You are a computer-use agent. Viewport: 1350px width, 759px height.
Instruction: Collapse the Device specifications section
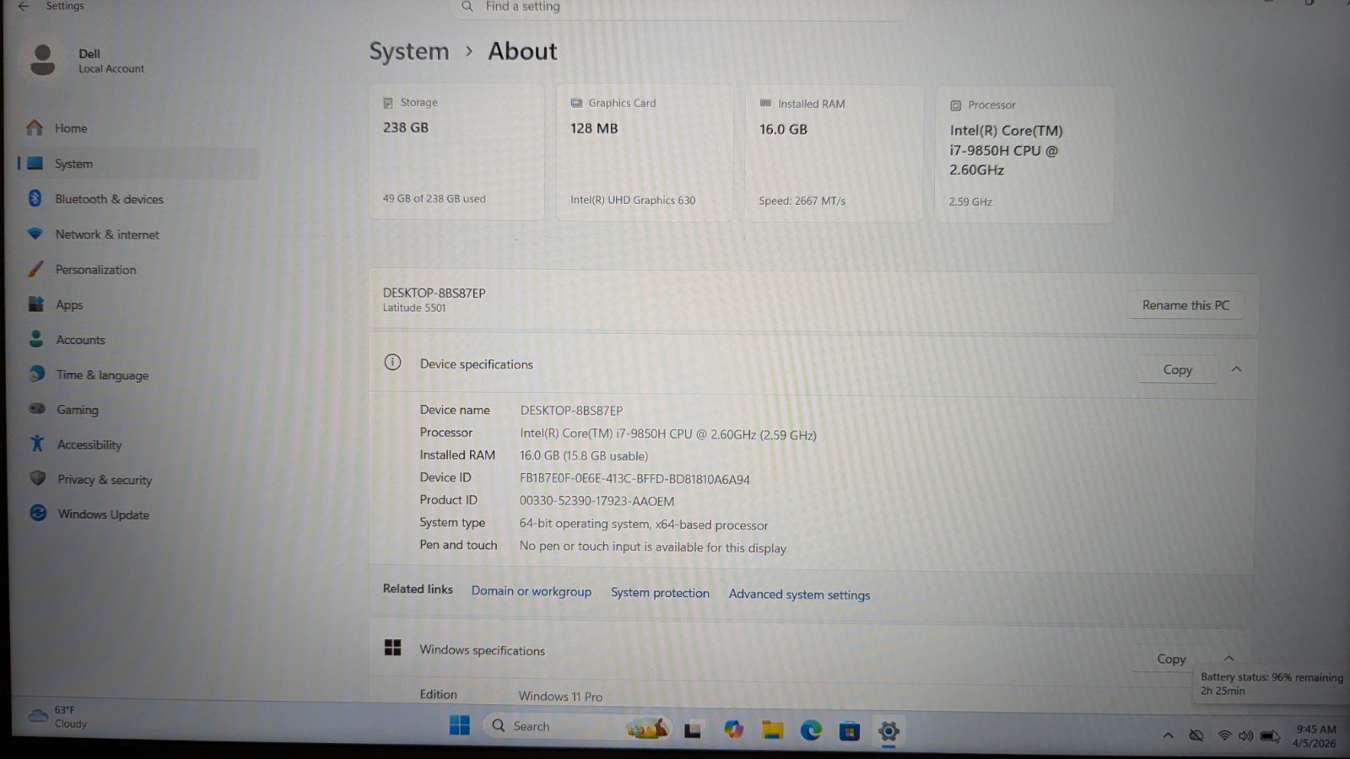point(1236,369)
